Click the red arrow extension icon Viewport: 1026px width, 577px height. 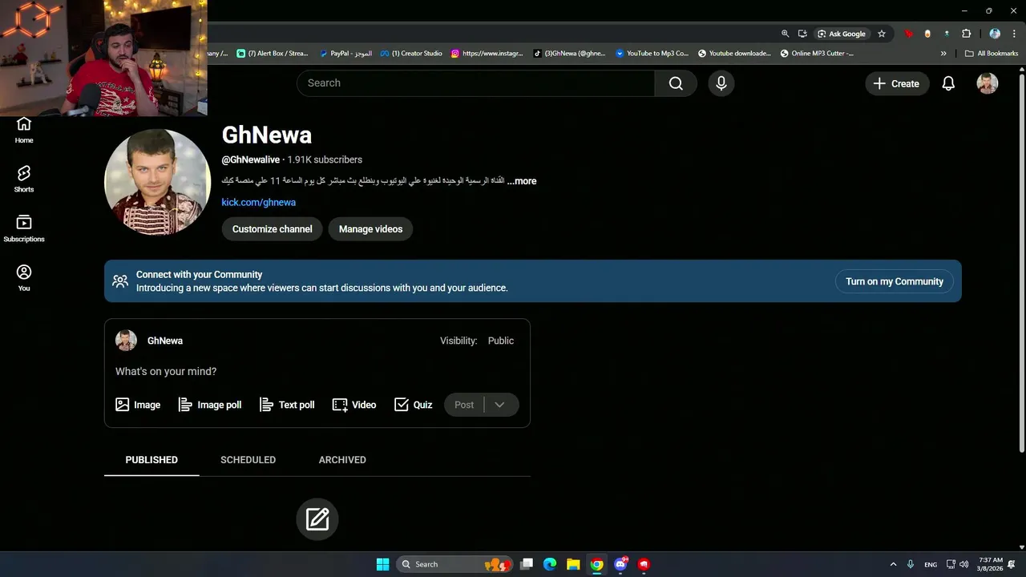point(908,34)
